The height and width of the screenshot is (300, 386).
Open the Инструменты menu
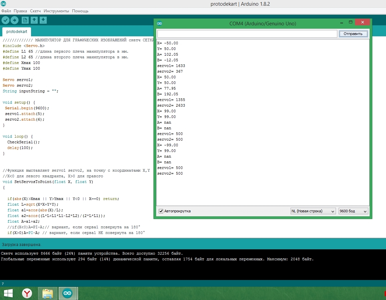[x=56, y=11]
